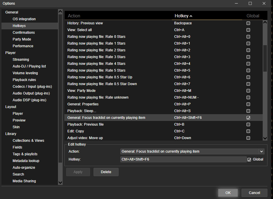Click the hotkey list vertical scrollbar thumb
Viewport: 273px width, 199px height.
click(265, 59)
